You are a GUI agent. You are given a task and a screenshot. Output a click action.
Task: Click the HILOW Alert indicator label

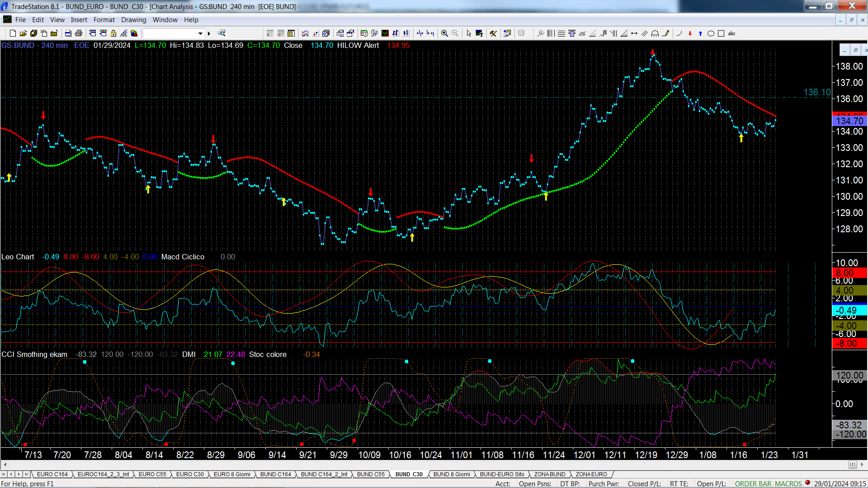pos(358,46)
